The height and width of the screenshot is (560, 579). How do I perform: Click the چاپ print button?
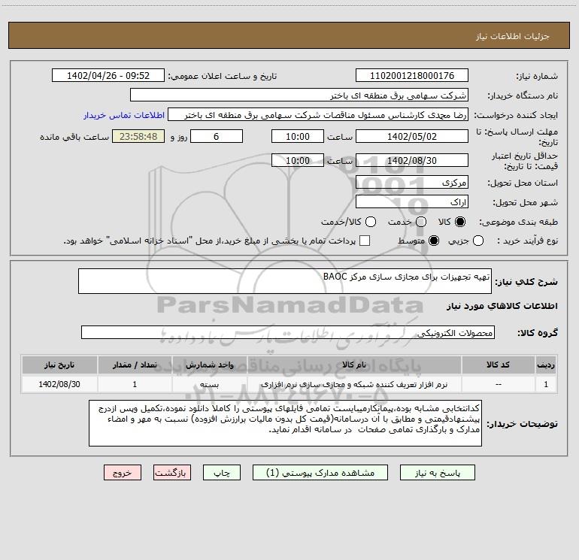click(222, 473)
